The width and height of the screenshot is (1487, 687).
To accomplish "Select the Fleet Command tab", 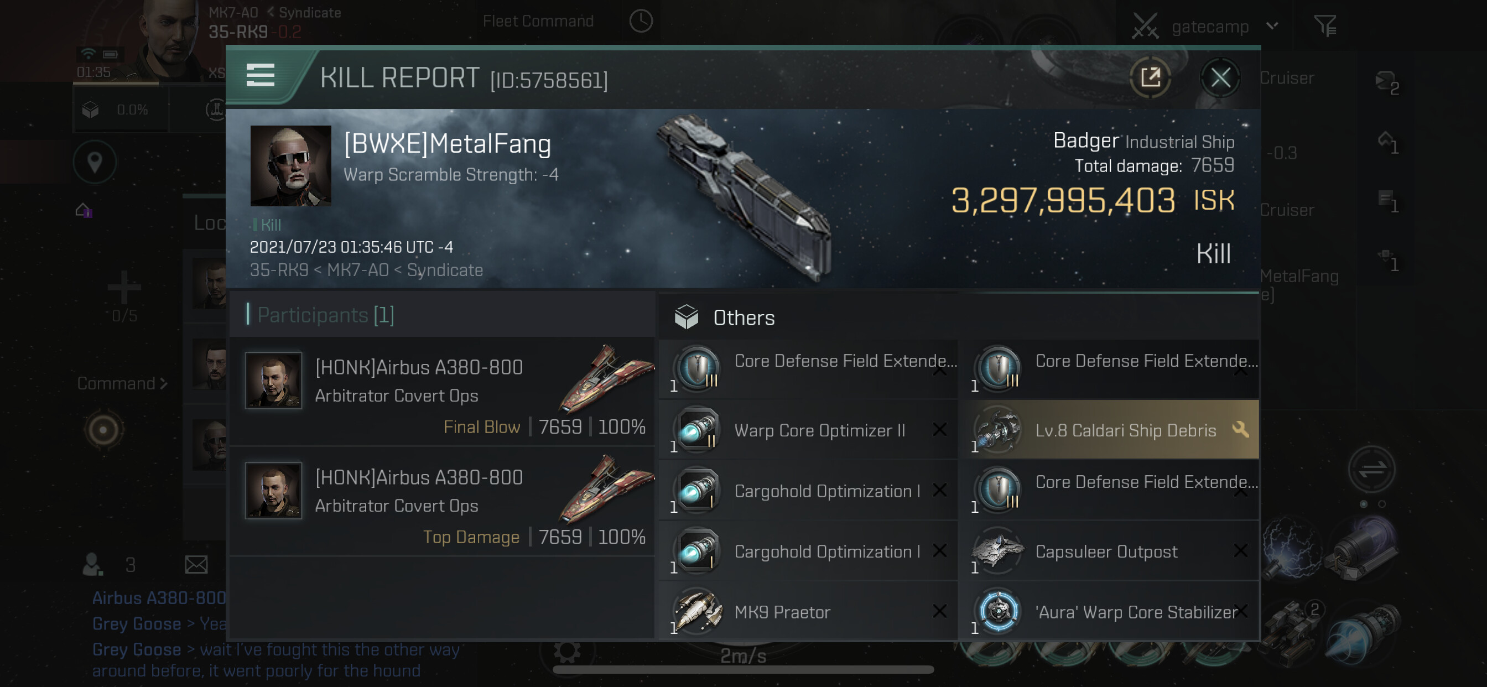I will [538, 22].
